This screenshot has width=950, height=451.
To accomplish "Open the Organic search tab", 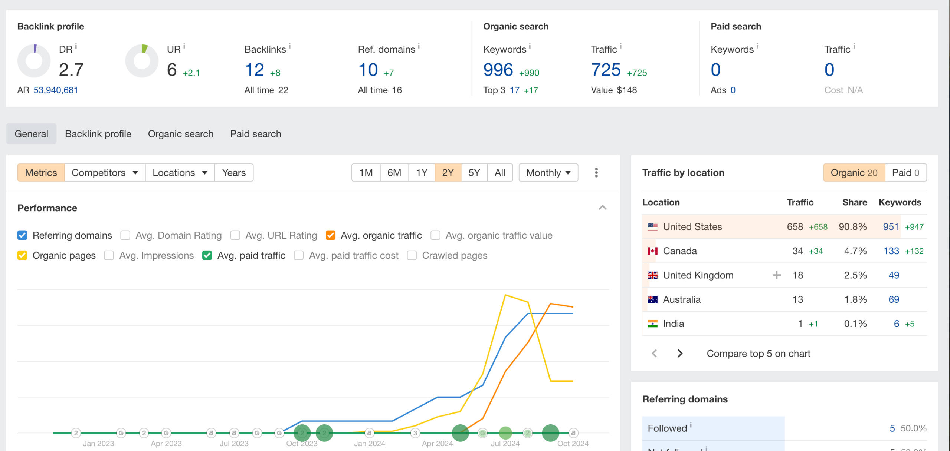I will 181,134.
